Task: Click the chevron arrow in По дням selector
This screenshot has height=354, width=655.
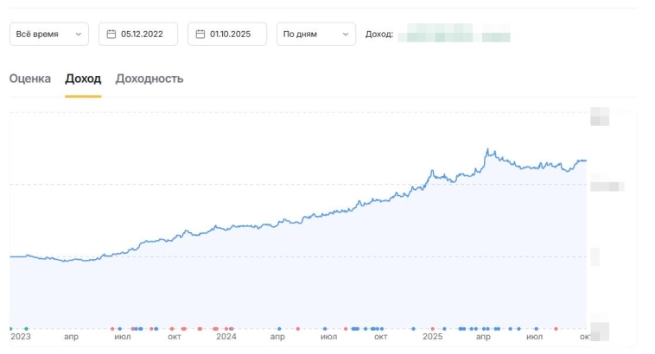Action: pyautogui.click(x=345, y=35)
